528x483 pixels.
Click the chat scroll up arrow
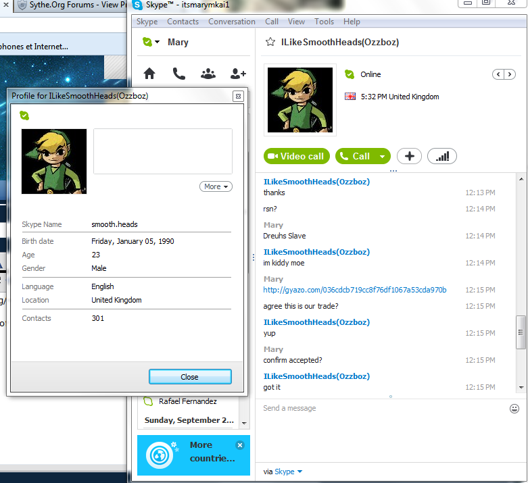pos(521,179)
